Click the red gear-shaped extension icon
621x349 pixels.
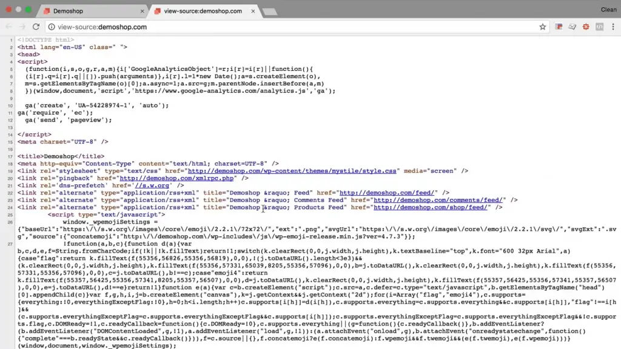click(x=586, y=27)
